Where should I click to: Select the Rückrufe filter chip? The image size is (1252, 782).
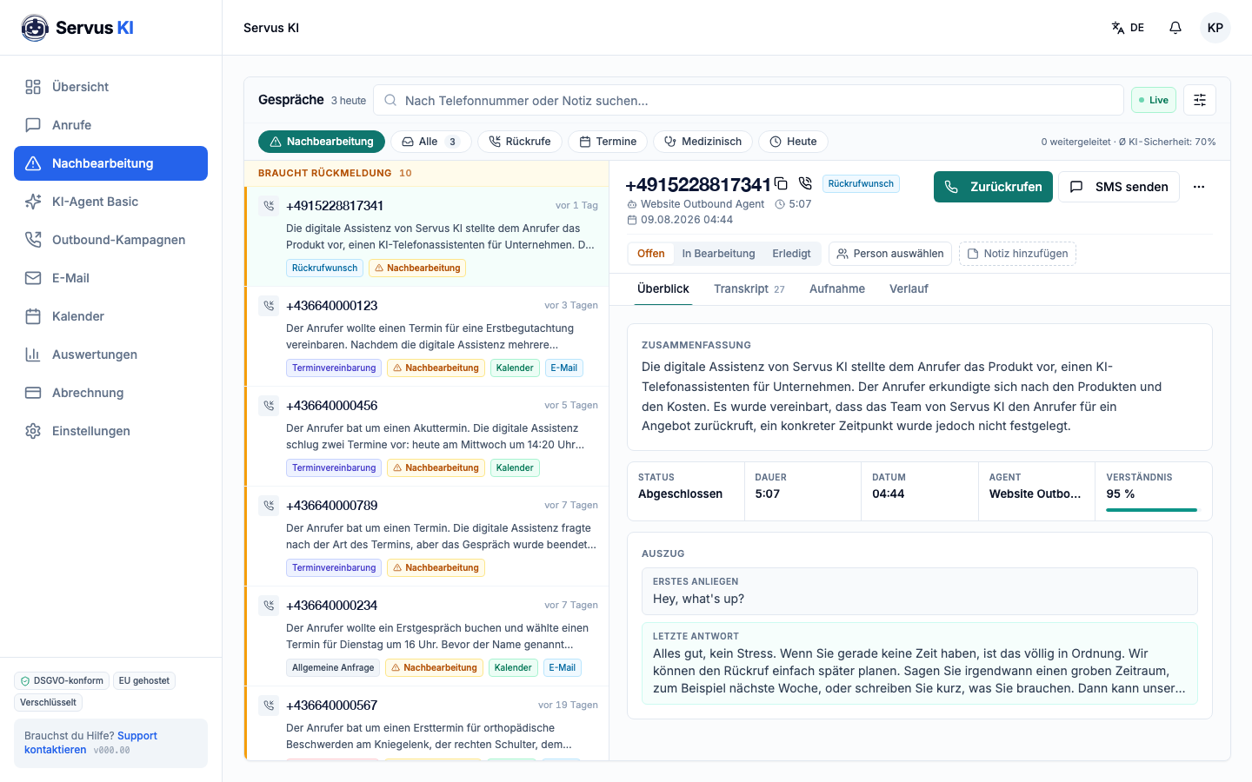click(x=520, y=142)
